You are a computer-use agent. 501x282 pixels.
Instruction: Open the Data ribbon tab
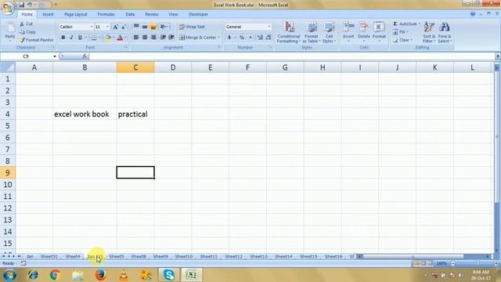coord(130,14)
